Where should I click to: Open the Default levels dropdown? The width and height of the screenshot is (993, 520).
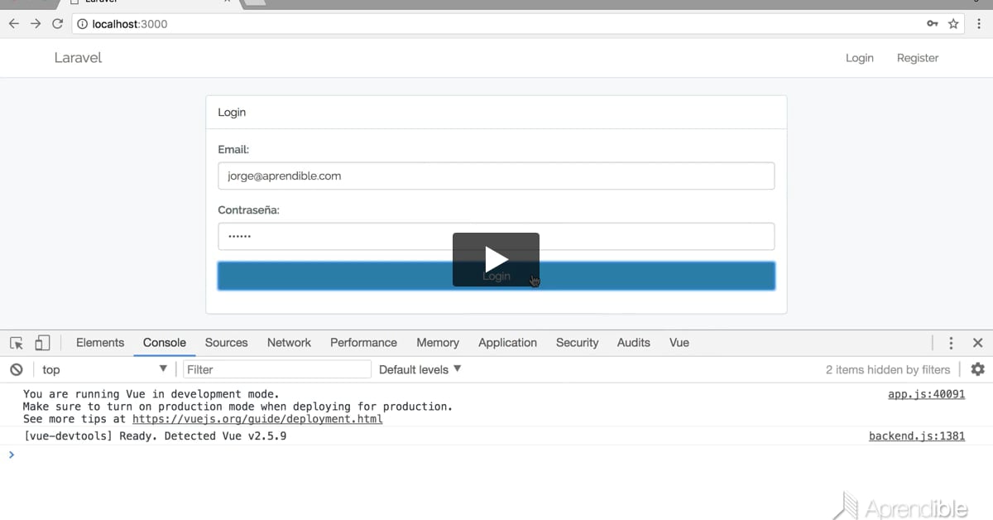coord(420,369)
